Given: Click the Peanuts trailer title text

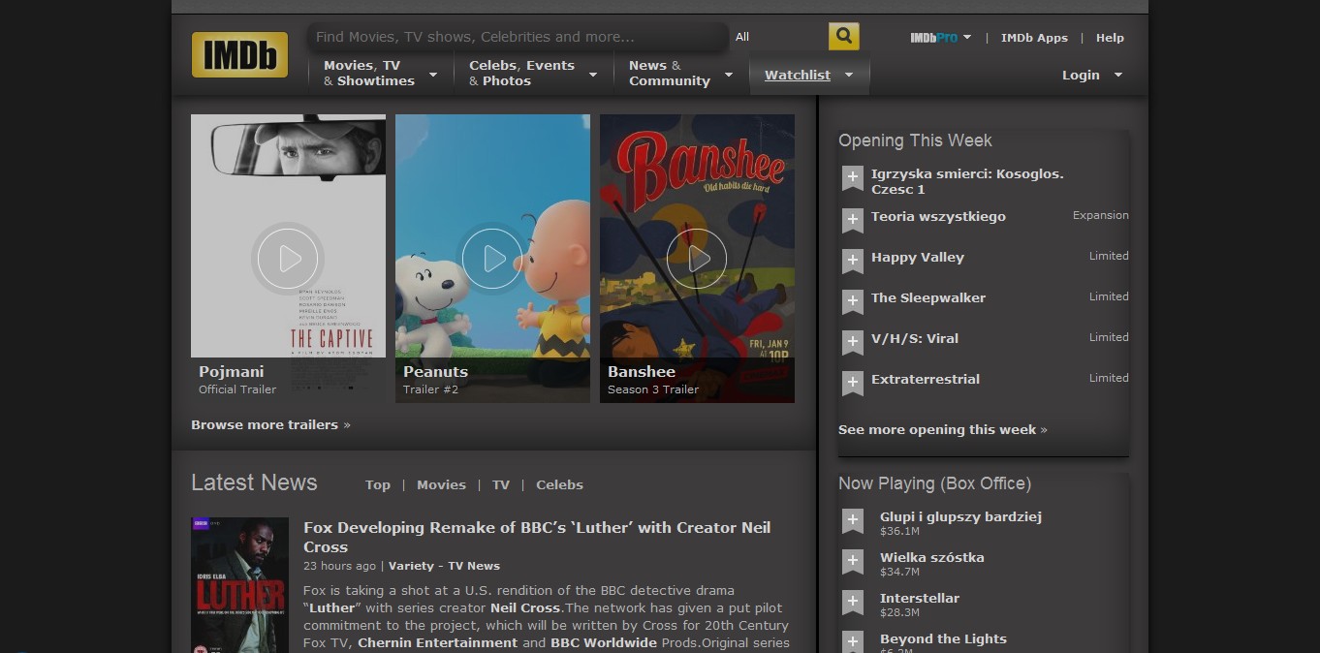Looking at the screenshot, I should [x=435, y=371].
